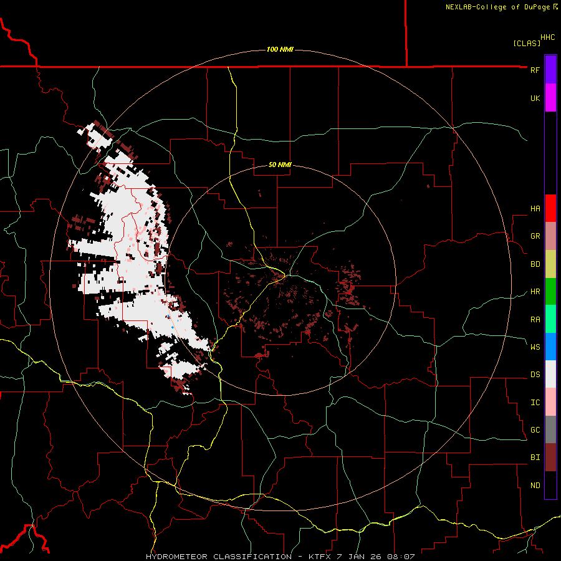Click the KTFX station identifier
Image resolution: width=561 pixels, height=561 pixels.
coord(321,557)
